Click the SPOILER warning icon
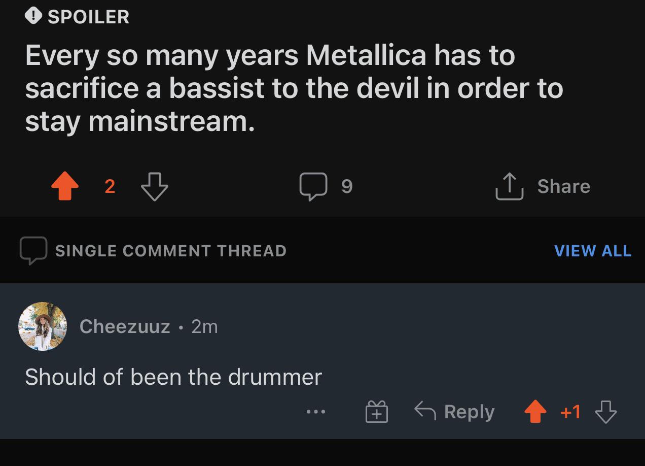Screen dimensions: 645x466 tap(32, 17)
